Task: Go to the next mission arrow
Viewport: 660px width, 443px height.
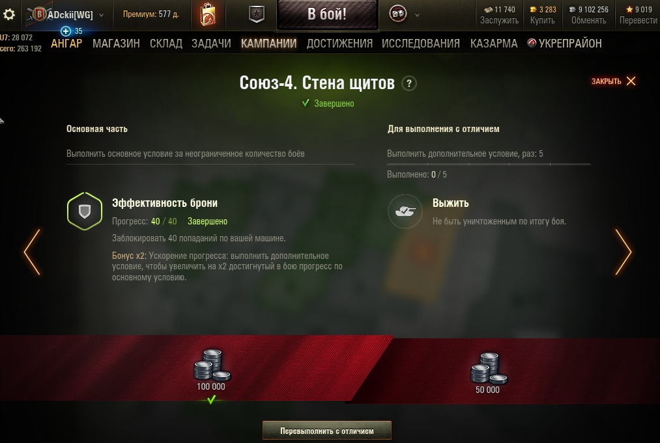Action: click(x=624, y=252)
